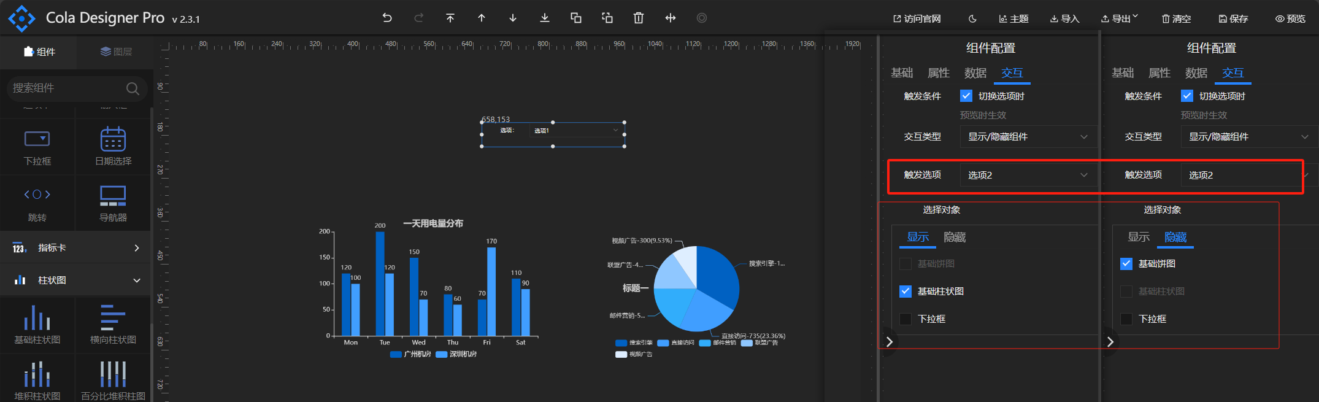Pick the 横向柱状图 chart component

(x=113, y=325)
